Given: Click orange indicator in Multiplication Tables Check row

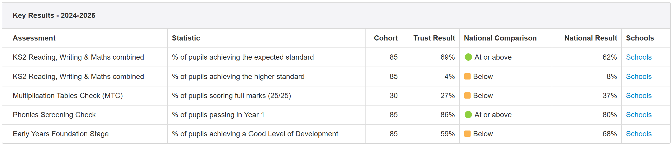Looking at the screenshot, I should [x=467, y=95].
